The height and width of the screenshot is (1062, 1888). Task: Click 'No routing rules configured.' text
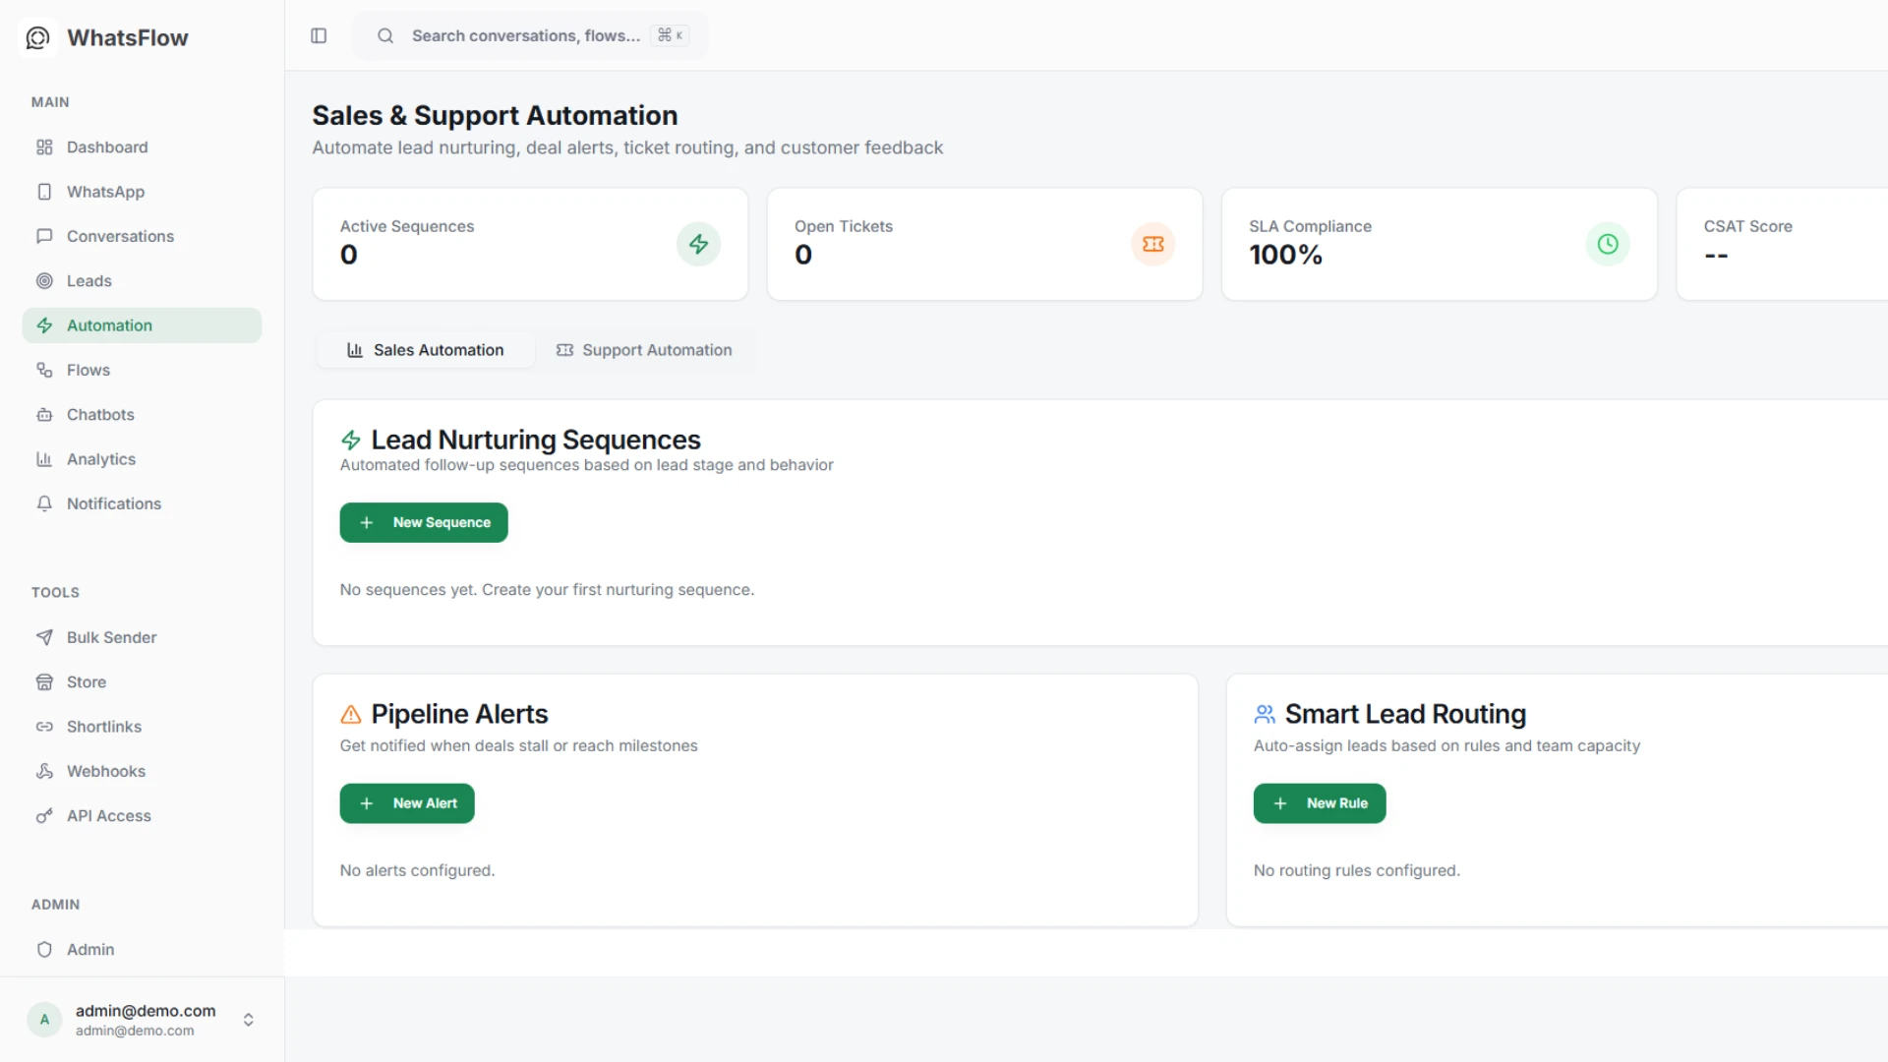click(1356, 870)
